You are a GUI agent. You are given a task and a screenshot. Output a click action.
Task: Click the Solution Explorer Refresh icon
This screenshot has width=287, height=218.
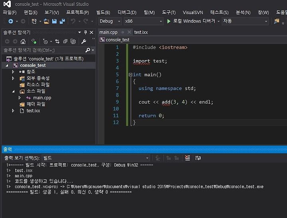(x=33, y=41)
